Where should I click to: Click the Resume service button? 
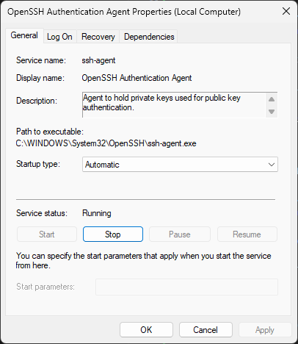point(247,234)
